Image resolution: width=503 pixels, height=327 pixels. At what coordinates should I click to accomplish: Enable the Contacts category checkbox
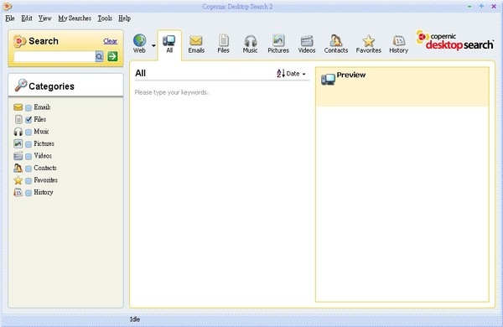tap(29, 169)
